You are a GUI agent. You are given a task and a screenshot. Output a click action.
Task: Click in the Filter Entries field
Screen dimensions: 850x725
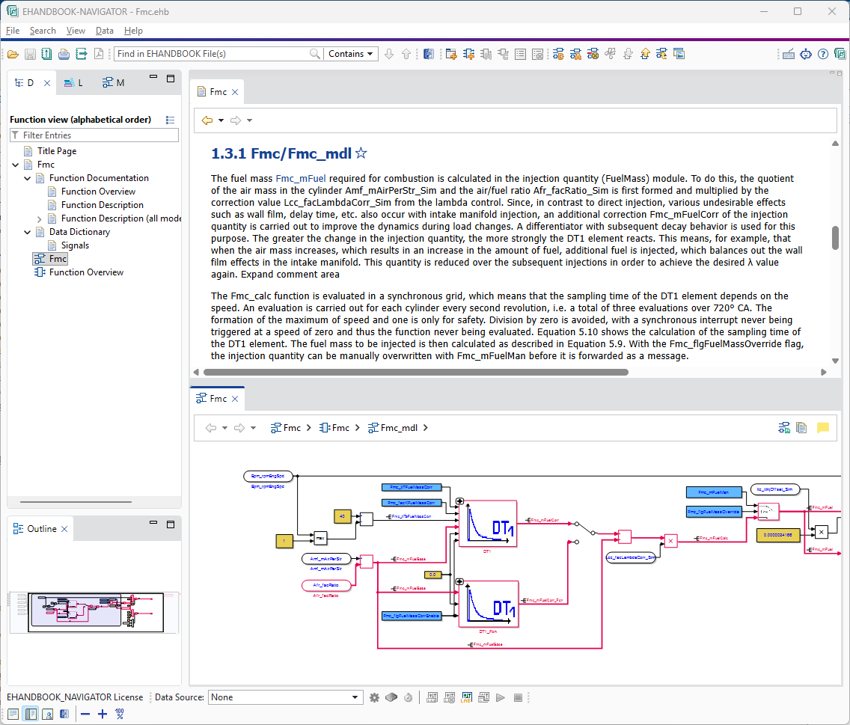pyautogui.click(x=94, y=135)
